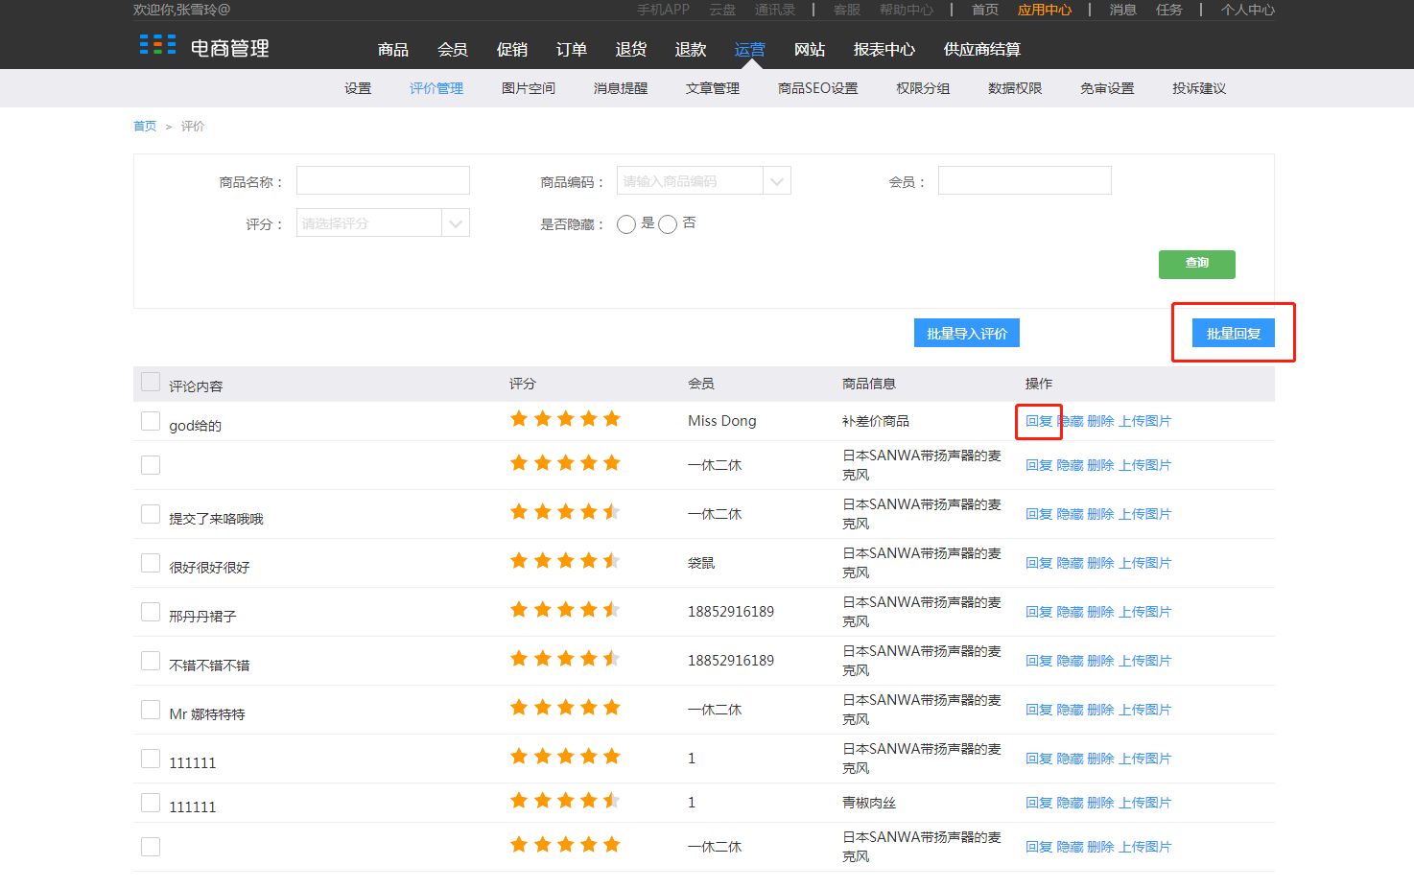The width and height of the screenshot is (1414, 888).
Task: Open the 退款 main menu
Action: pos(691,49)
